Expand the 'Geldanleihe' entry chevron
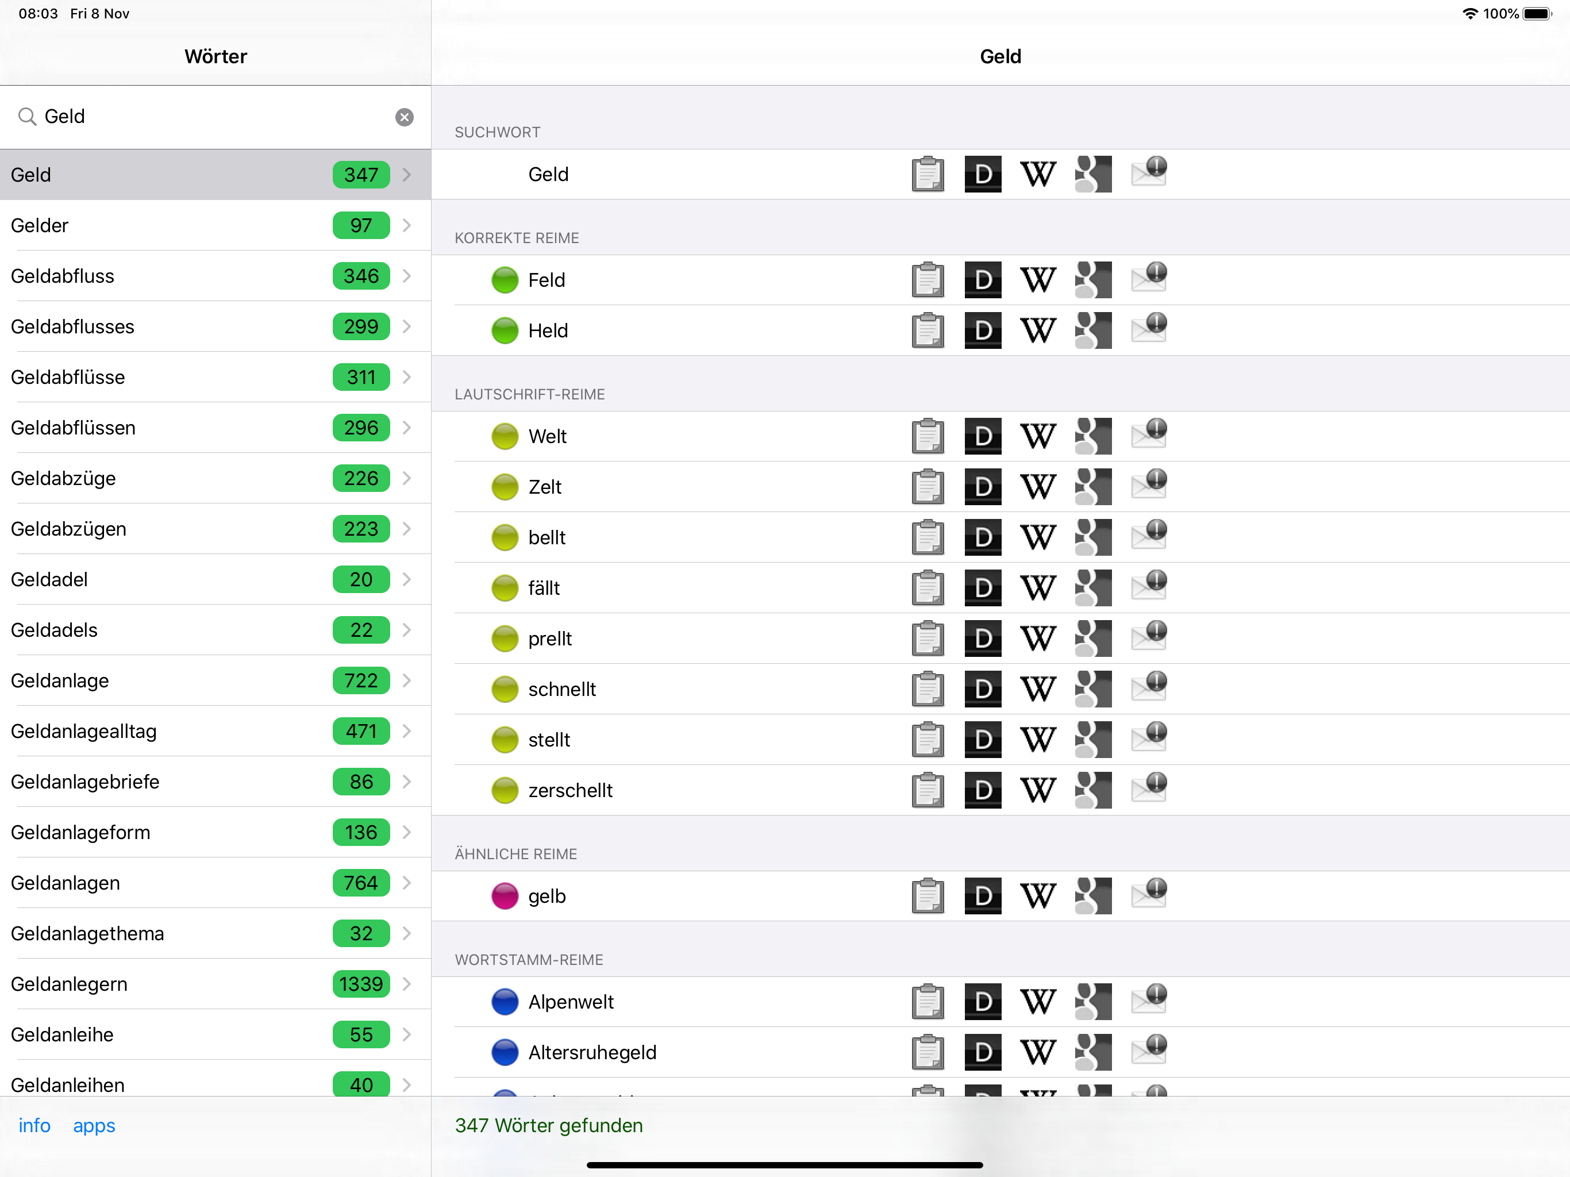Image resolution: width=1570 pixels, height=1177 pixels. [407, 1034]
